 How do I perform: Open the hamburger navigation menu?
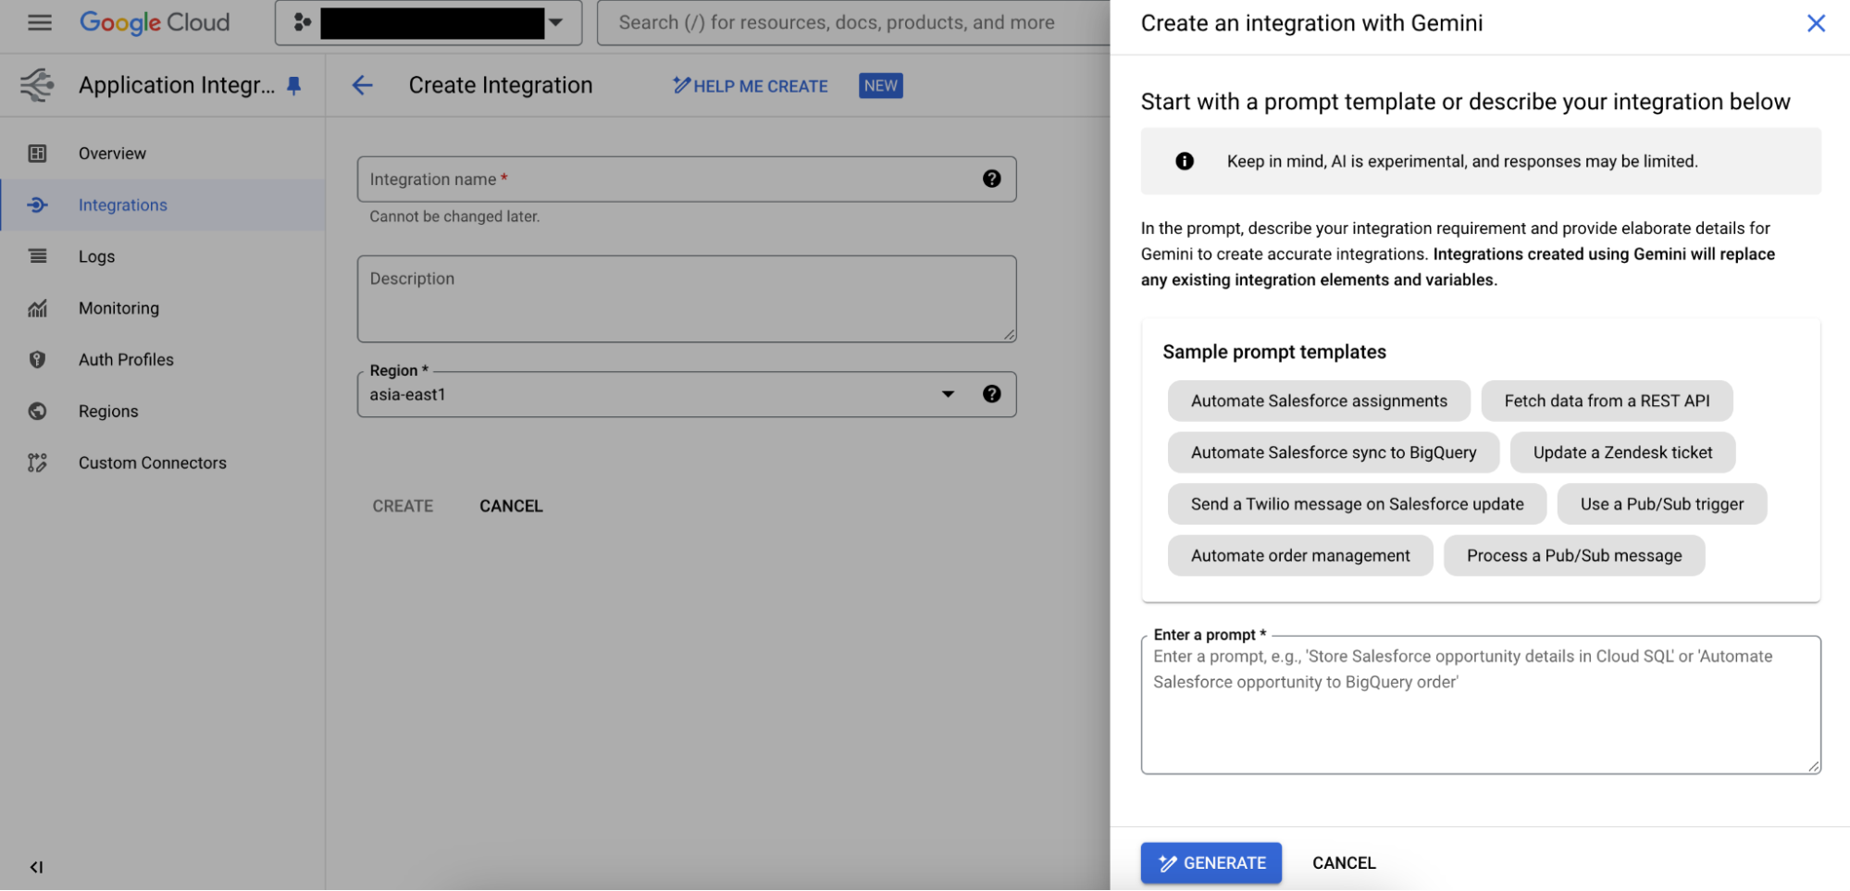[39, 22]
